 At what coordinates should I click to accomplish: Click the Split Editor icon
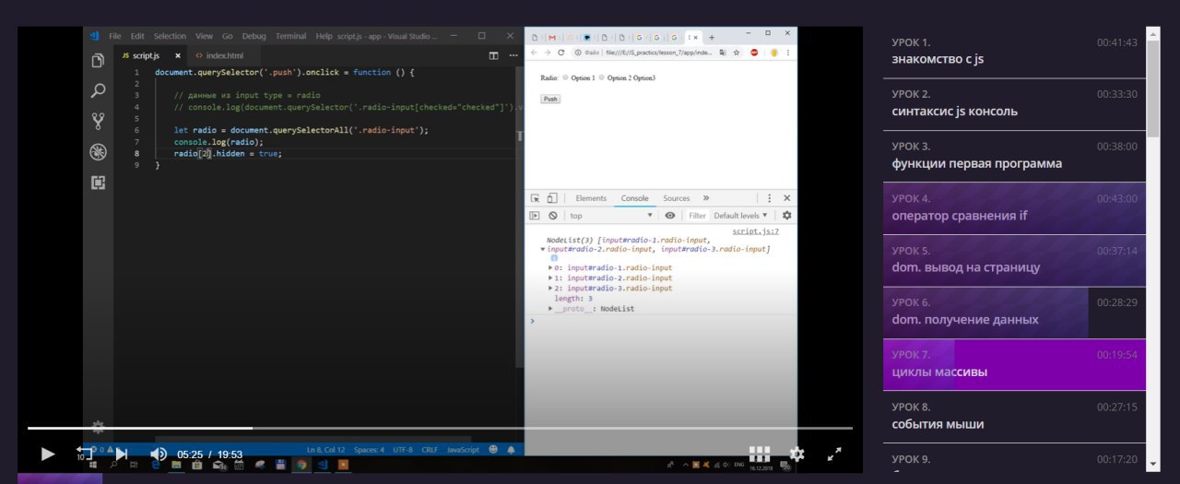(x=493, y=55)
